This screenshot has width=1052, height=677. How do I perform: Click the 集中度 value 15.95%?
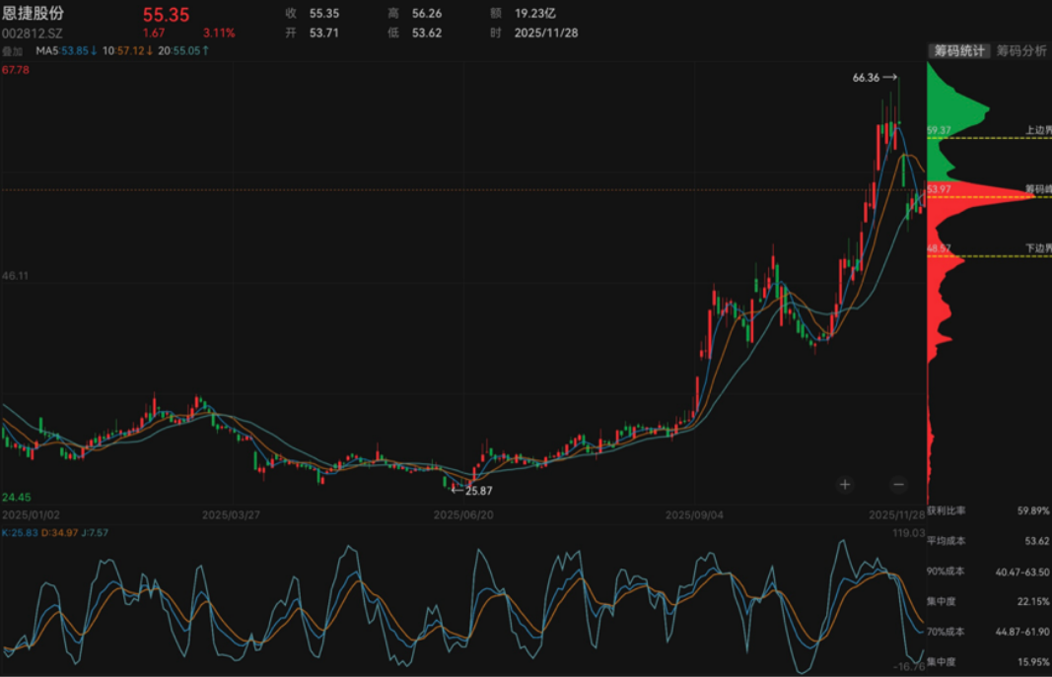pyautogui.click(x=1033, y=662)
